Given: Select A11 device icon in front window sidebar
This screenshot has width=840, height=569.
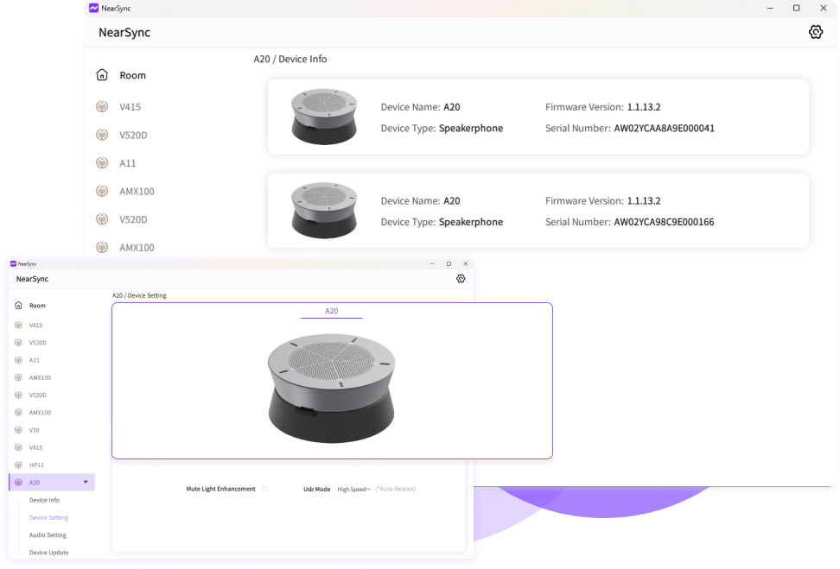Looking at the screenshot, I should click(x=19, y=360).
